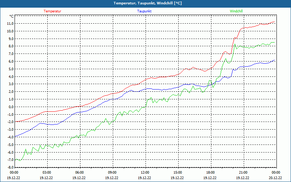Click the 18:00 time axis label
Viewport: 291px width, 182px height.
[211, 173]
